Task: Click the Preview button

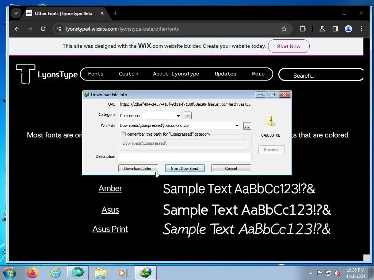Action: (x=271, y=149)
